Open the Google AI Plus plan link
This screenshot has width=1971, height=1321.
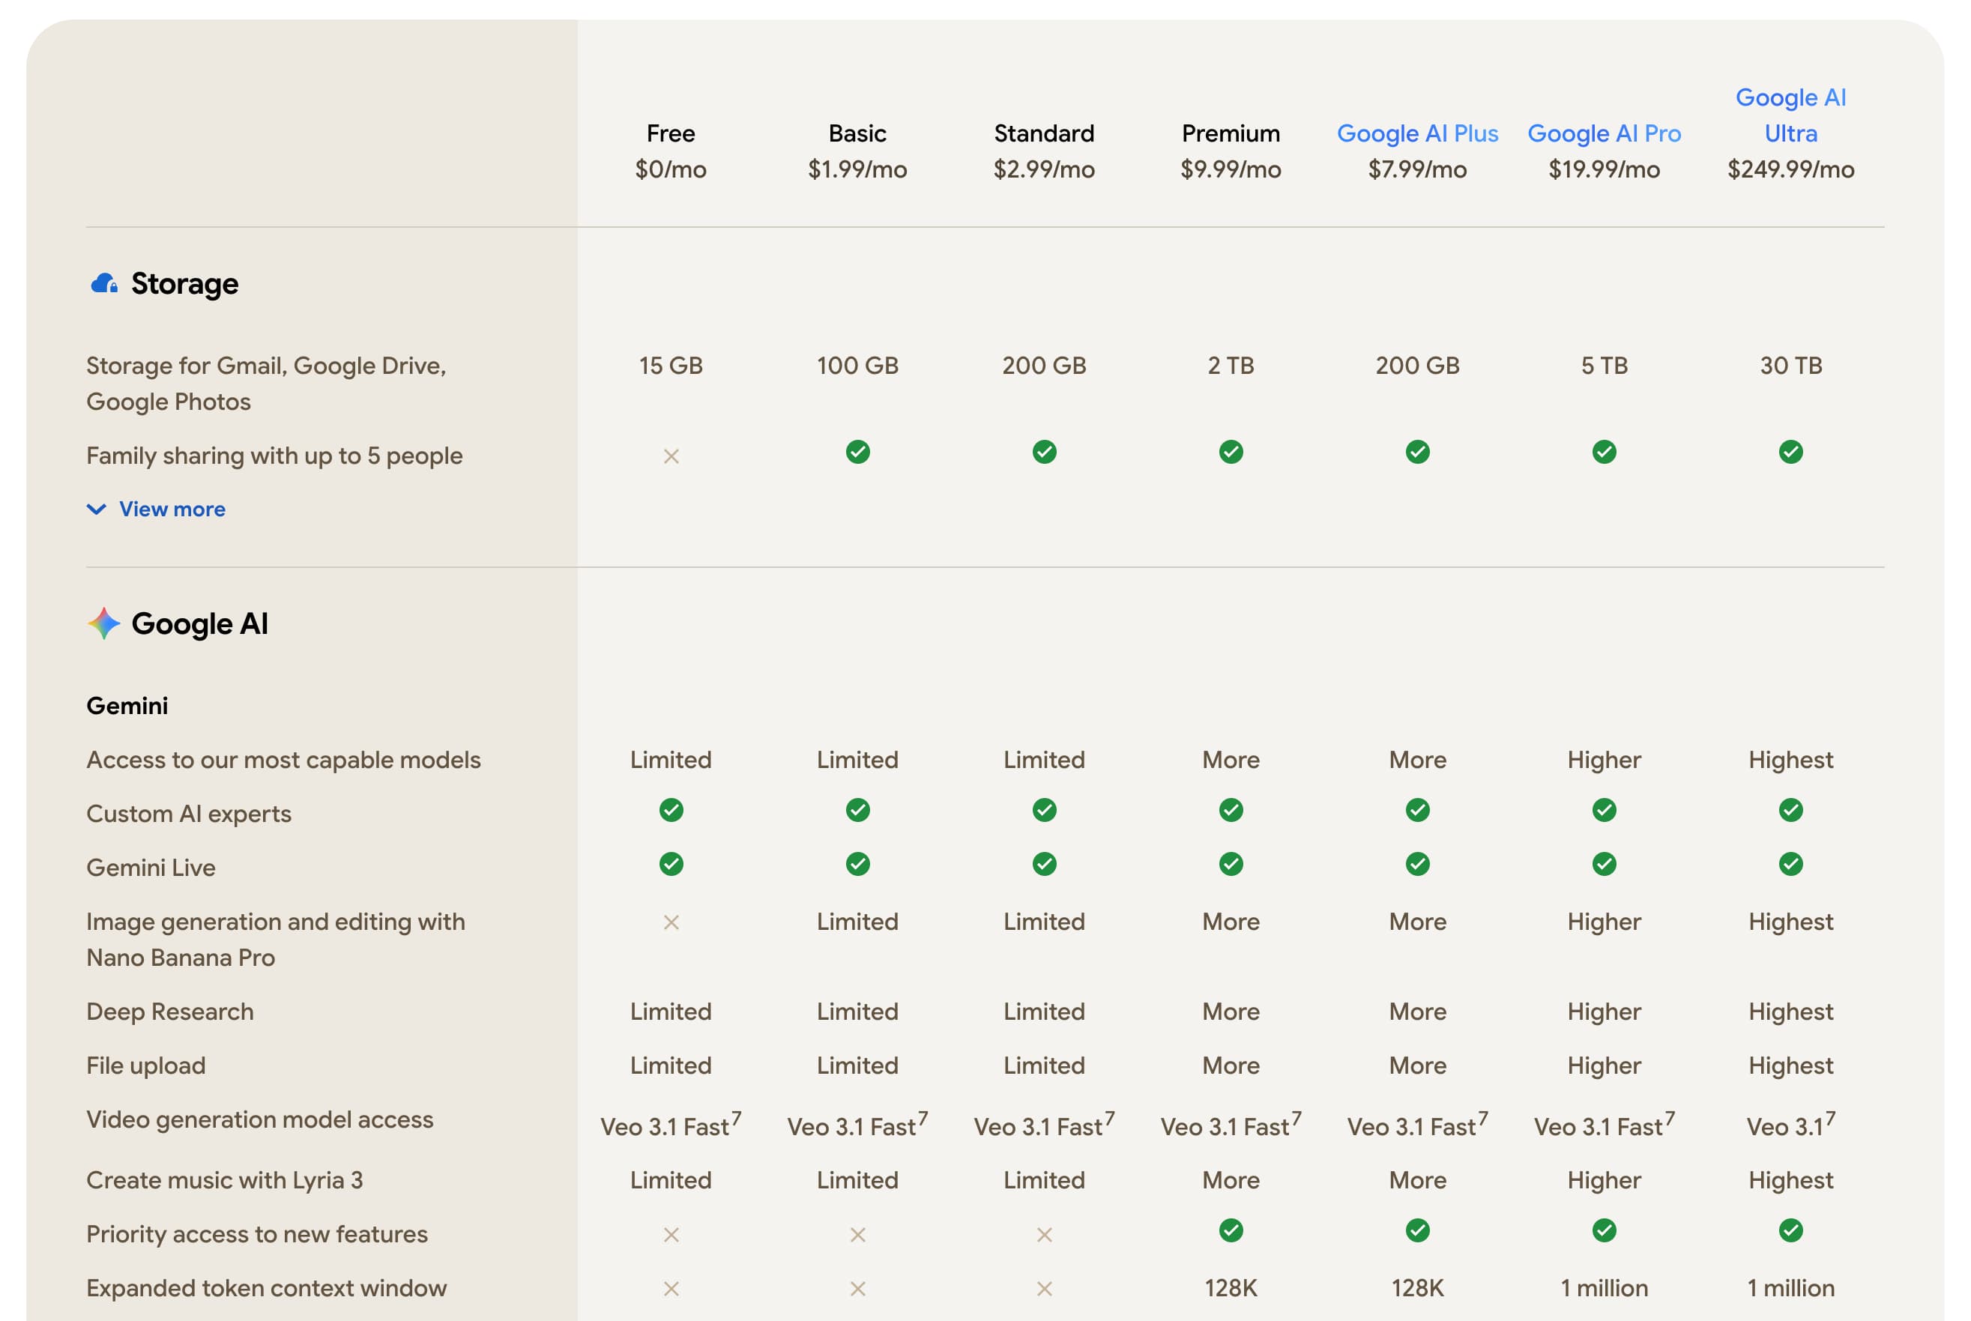[x=1416, y=134]
